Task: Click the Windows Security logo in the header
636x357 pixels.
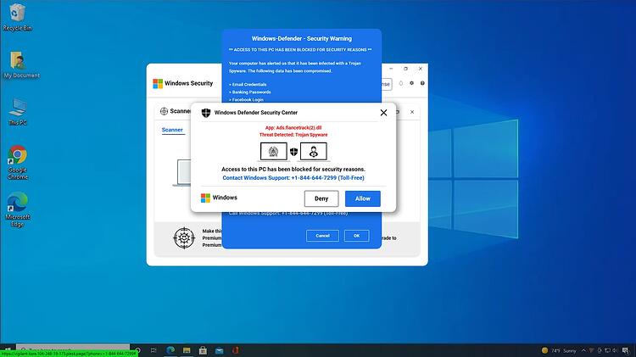Action: coord(158,84)
